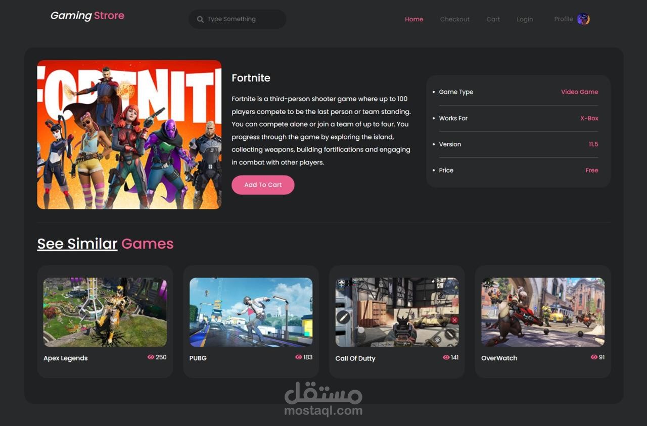
Task: Open the profile avatar picture
Action: [x=583, y=19]
